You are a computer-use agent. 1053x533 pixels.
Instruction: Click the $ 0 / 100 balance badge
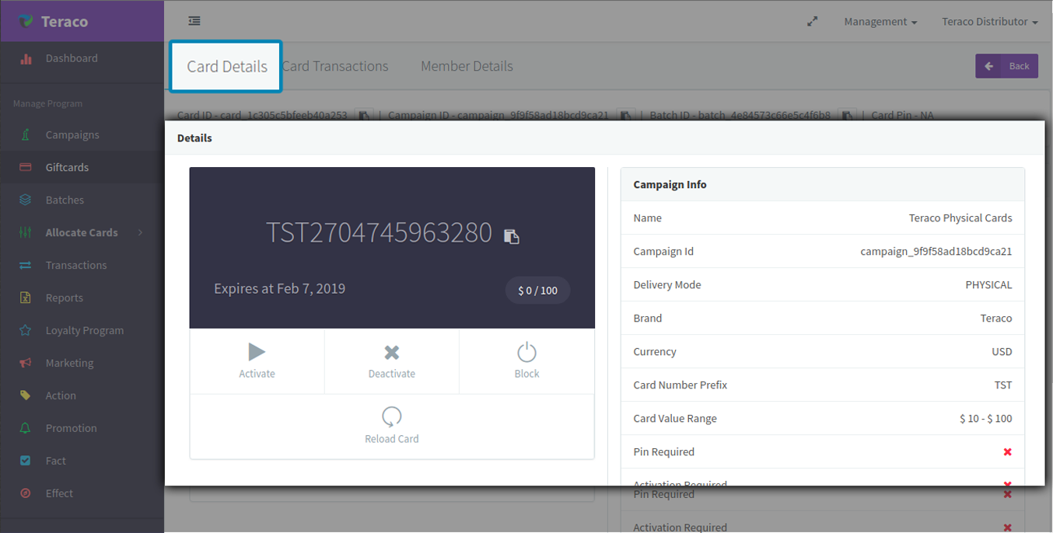click(x=538, y=291)
